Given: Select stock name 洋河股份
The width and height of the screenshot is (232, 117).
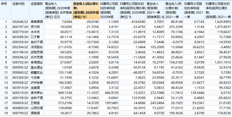Looking at the screenshot, I should point(37,47).
